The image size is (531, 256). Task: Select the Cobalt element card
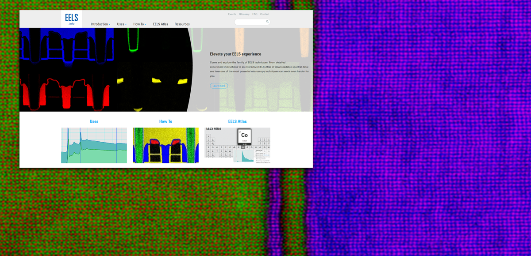pos(243,137)
